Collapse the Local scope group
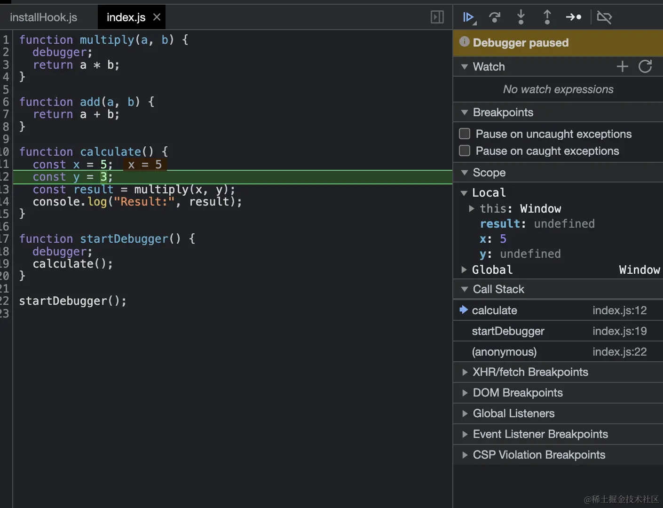Screen dimensions: 663x508 pyautogui.click(x=464, y=193)
